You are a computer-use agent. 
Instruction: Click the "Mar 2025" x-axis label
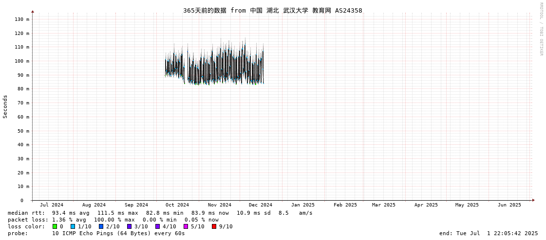pyautogui.click(x=384, y=205)
